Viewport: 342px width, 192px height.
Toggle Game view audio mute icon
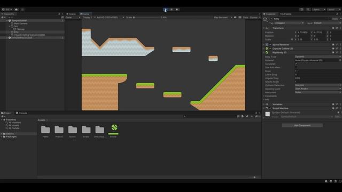(235, 18)
